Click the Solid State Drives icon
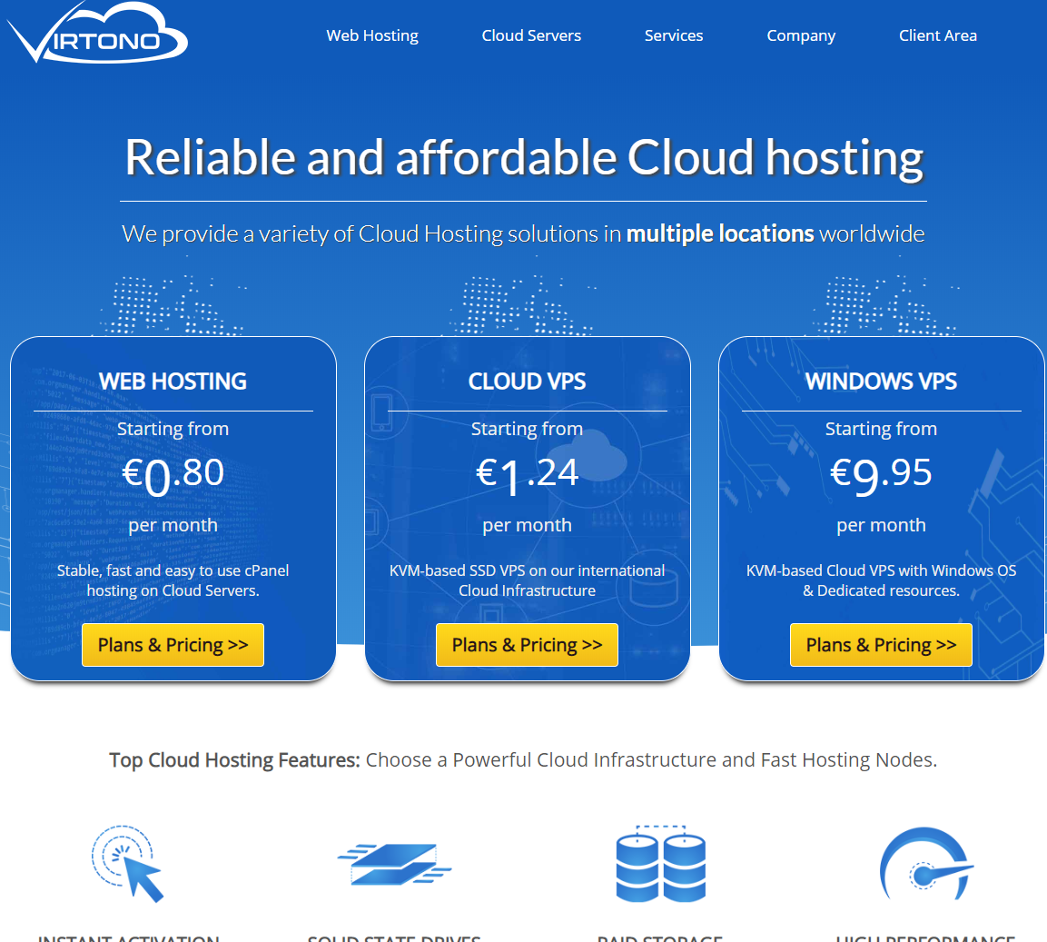Viewport: 1047px width, 942px height. 395,863
